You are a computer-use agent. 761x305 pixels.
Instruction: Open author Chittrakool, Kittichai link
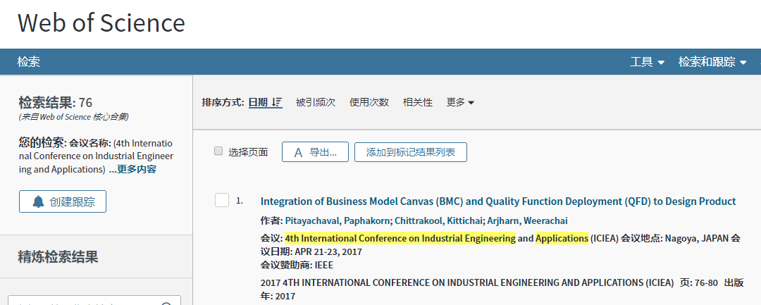(x=439, y=220)
